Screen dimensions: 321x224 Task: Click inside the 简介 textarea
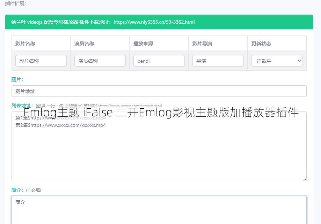click(159, 210)
